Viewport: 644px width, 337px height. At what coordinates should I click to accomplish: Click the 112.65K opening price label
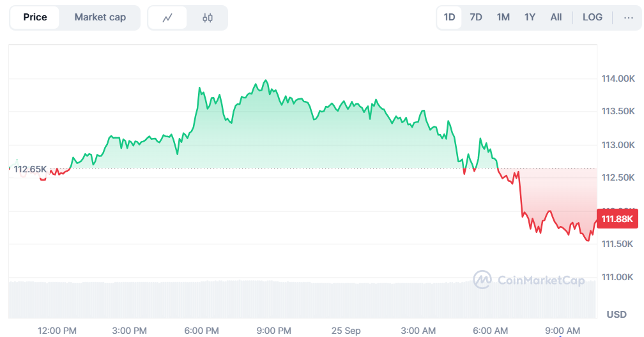click(x=30, y=169)
